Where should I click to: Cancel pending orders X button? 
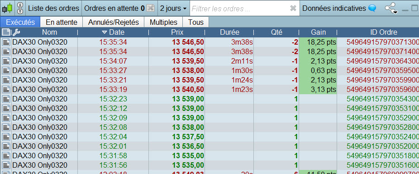(x=151, y=8)
